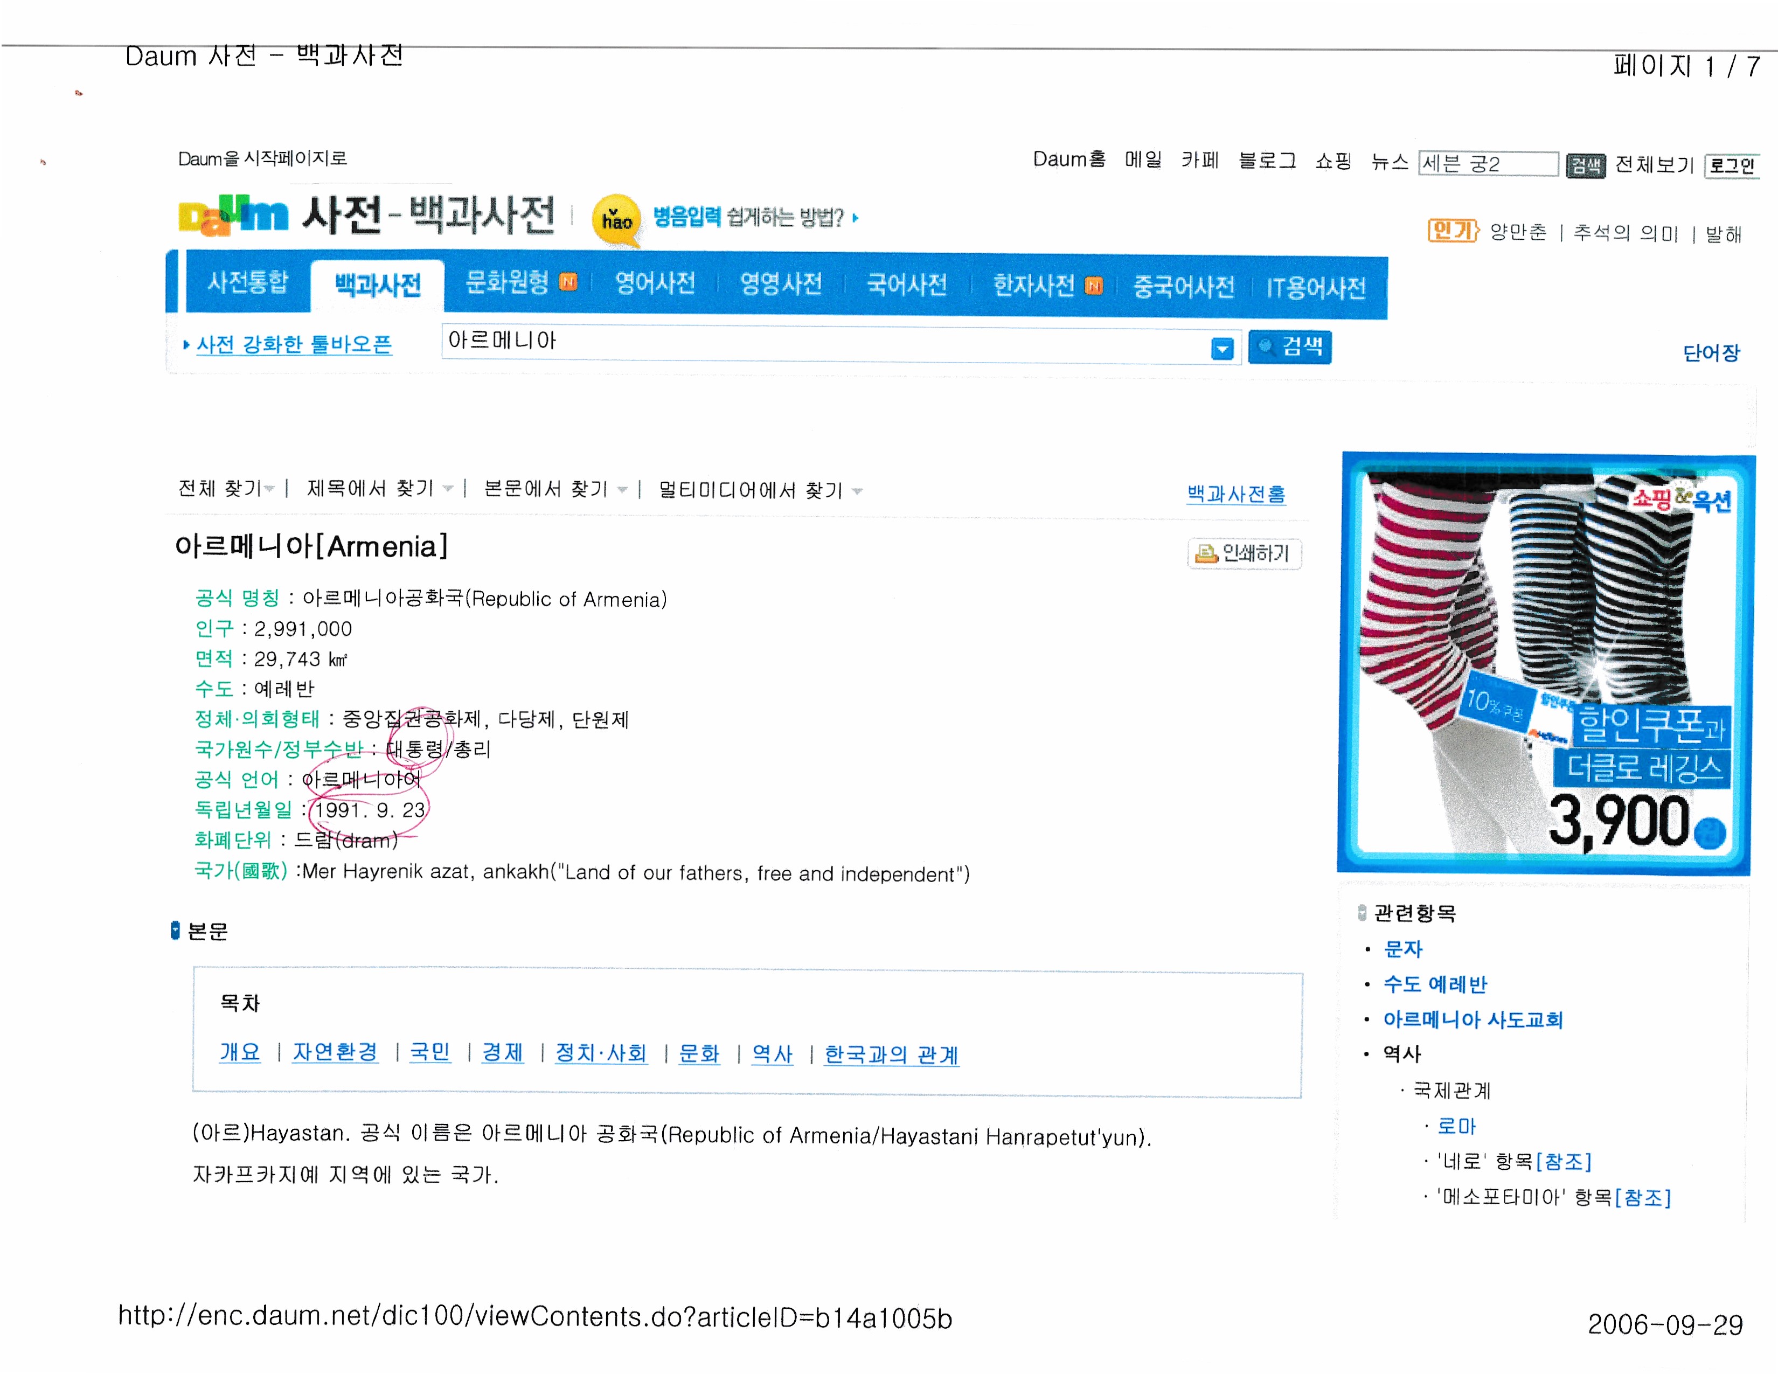
Task: Expand the 멀티미디어에서 찾기 dropdown
Action: coord(857,491)
